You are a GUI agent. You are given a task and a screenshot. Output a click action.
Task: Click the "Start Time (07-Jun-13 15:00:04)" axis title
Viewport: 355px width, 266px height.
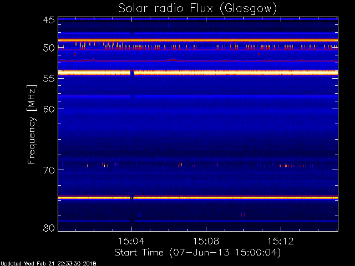point(197,253)
